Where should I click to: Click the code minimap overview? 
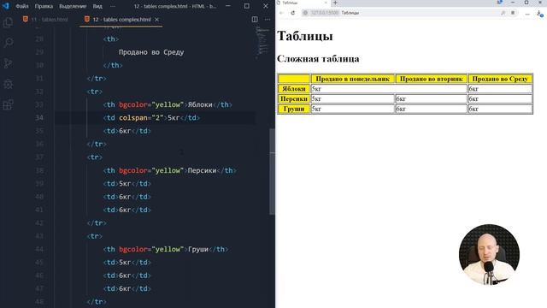[x=263, y=42]
